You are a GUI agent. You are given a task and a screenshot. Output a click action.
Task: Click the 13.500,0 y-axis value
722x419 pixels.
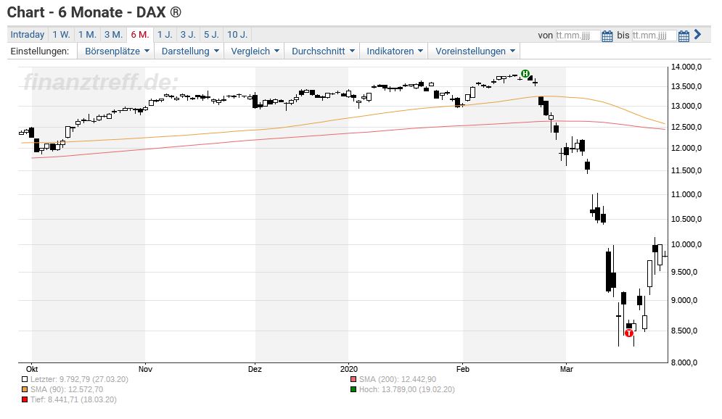tap(686, 86)
